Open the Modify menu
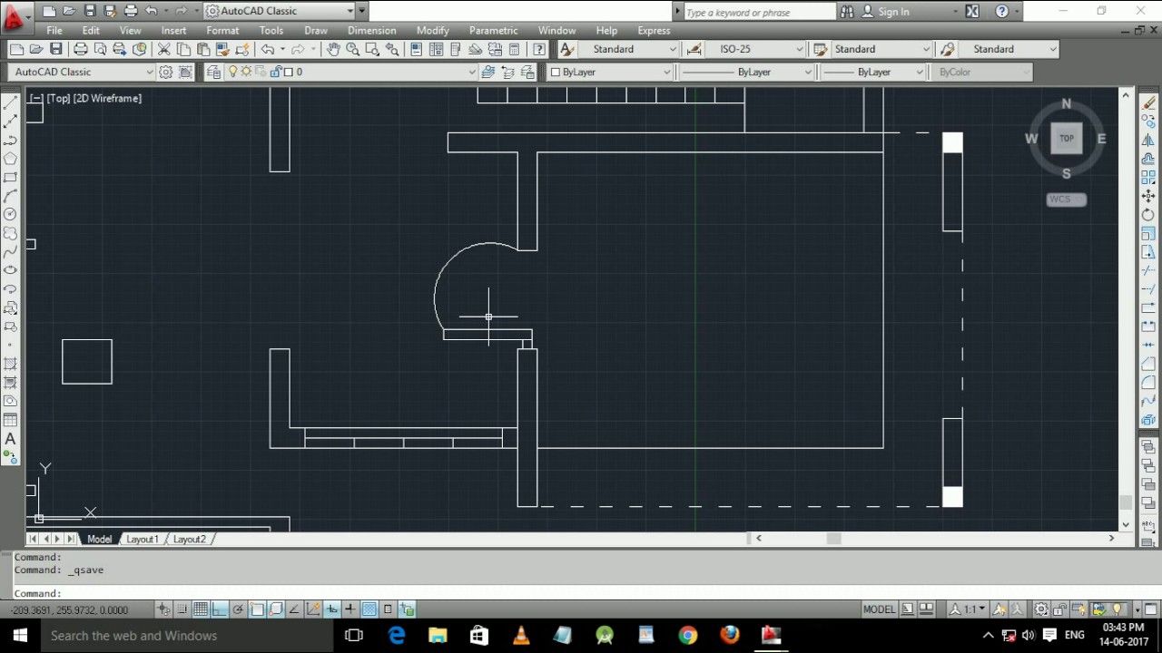Image resolution: width=1162 pixels, height=653 pixels. pyautogui.click(x=433, y=30)
